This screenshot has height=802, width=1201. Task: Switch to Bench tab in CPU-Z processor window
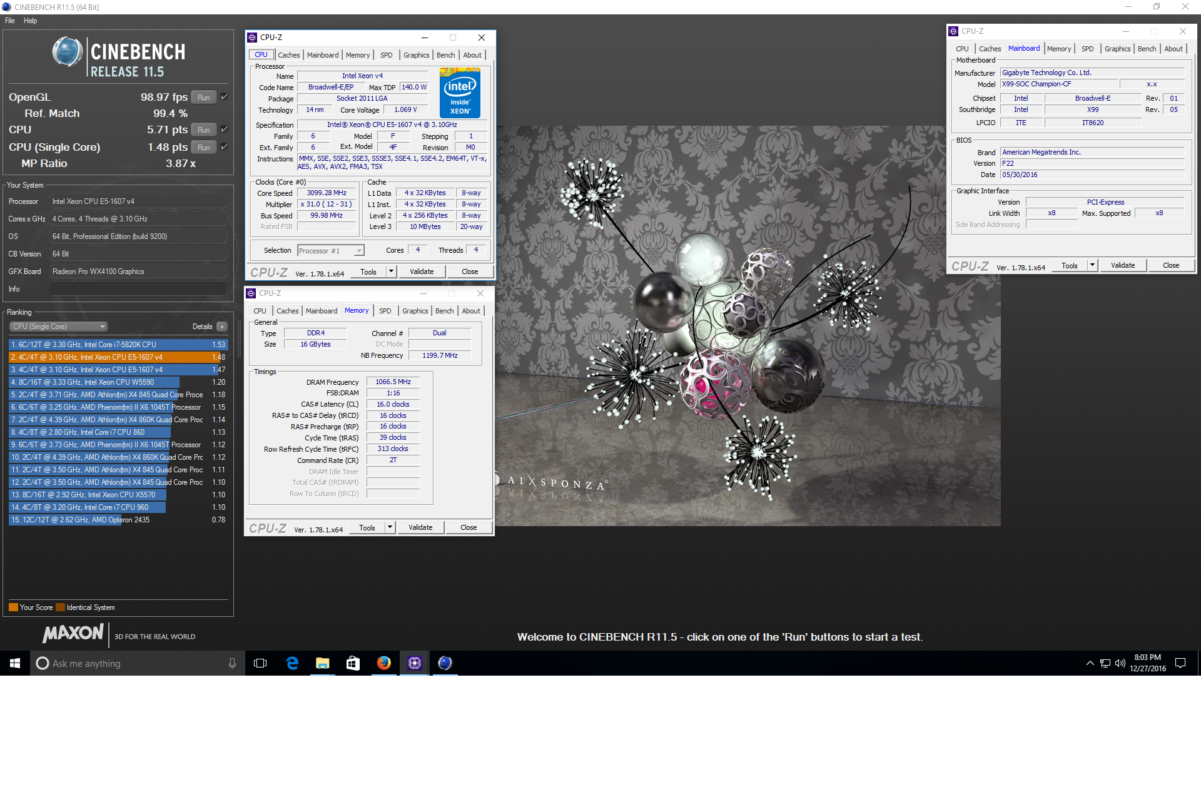tap(445, 55)
